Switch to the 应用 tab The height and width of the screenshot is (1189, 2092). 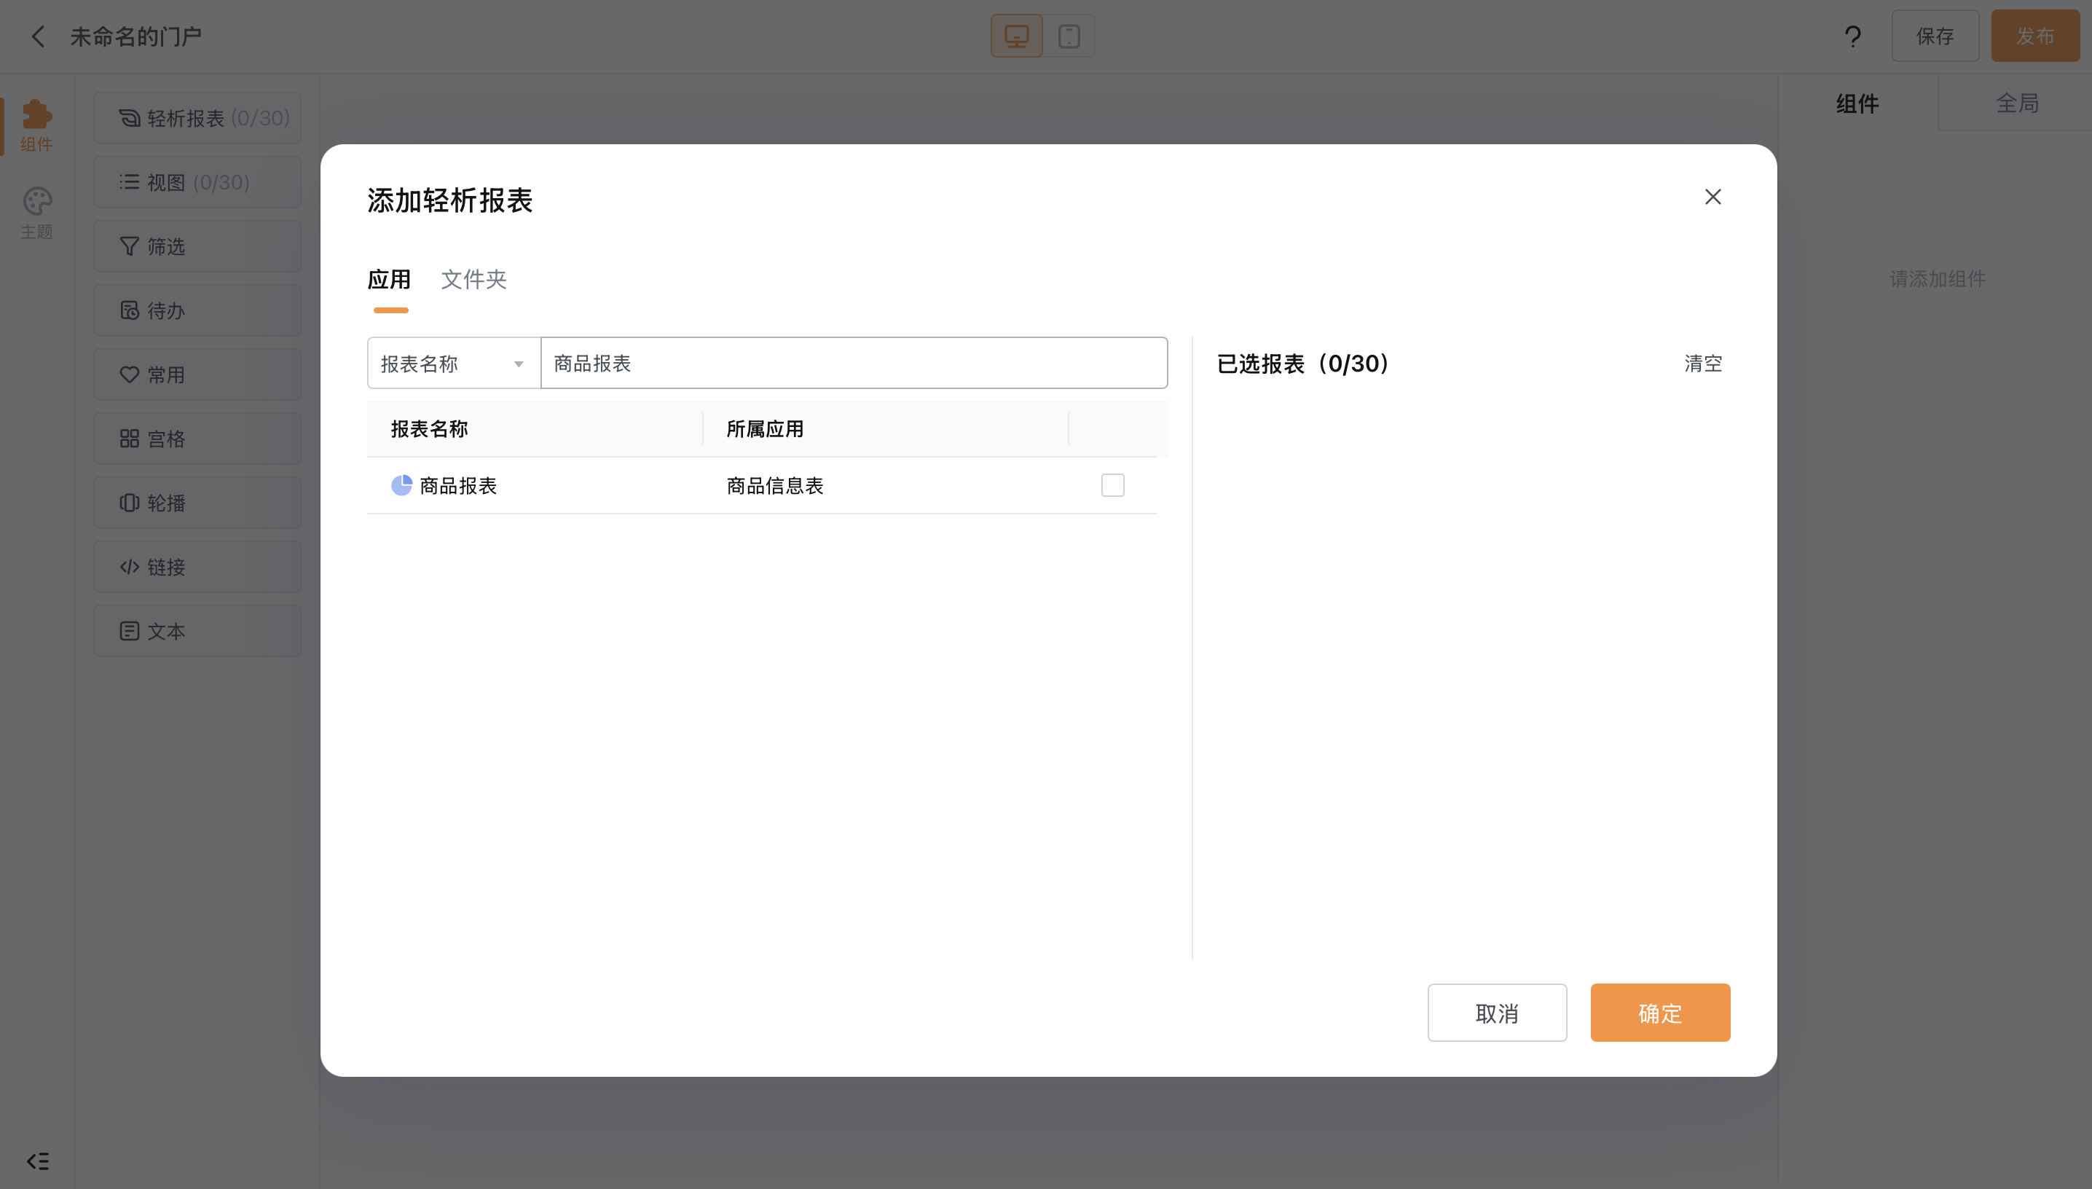point(390,279)
